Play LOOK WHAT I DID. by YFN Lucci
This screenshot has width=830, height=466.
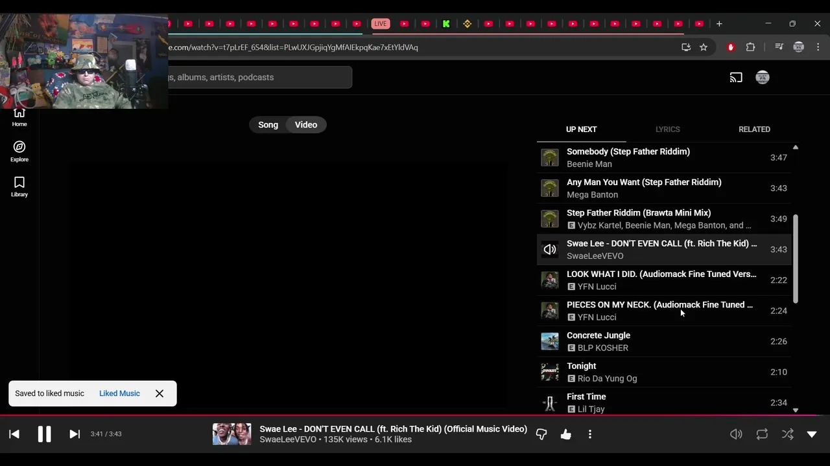click(x=664, y=280)
